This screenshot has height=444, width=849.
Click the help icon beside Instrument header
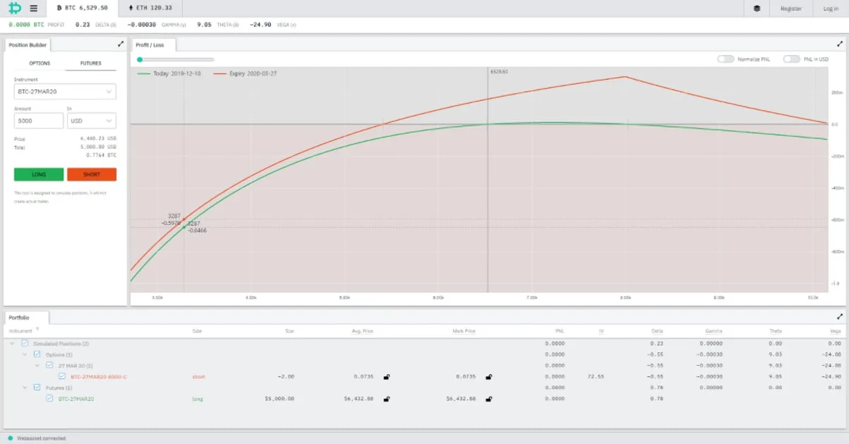point(37,329)
